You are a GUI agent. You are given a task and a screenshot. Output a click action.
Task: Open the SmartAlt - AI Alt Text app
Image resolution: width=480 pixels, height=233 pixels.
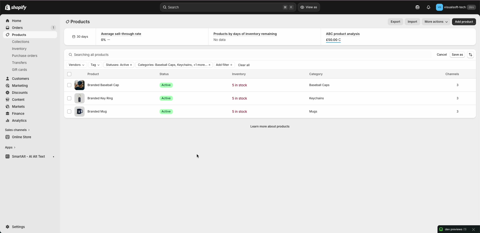tap(28, 156)
